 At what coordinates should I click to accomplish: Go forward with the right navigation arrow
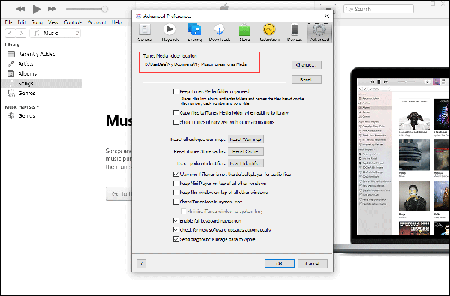(x=21, y=33)
